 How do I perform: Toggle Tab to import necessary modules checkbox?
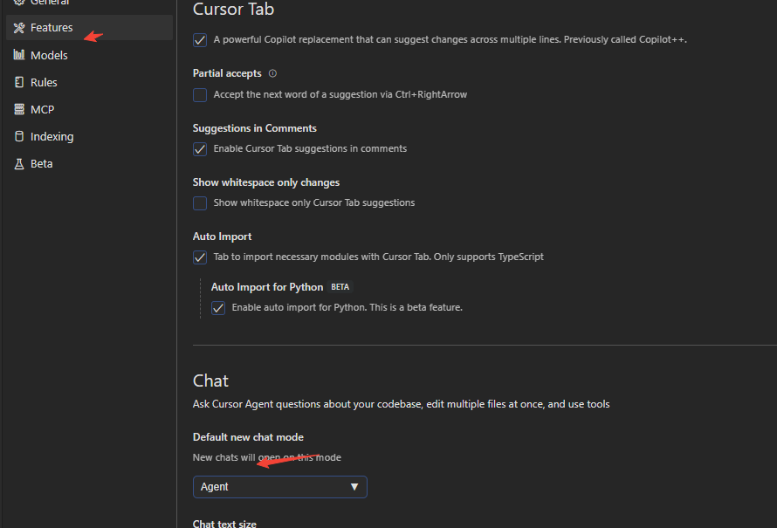pyautogui.click(x=200, y=257)
